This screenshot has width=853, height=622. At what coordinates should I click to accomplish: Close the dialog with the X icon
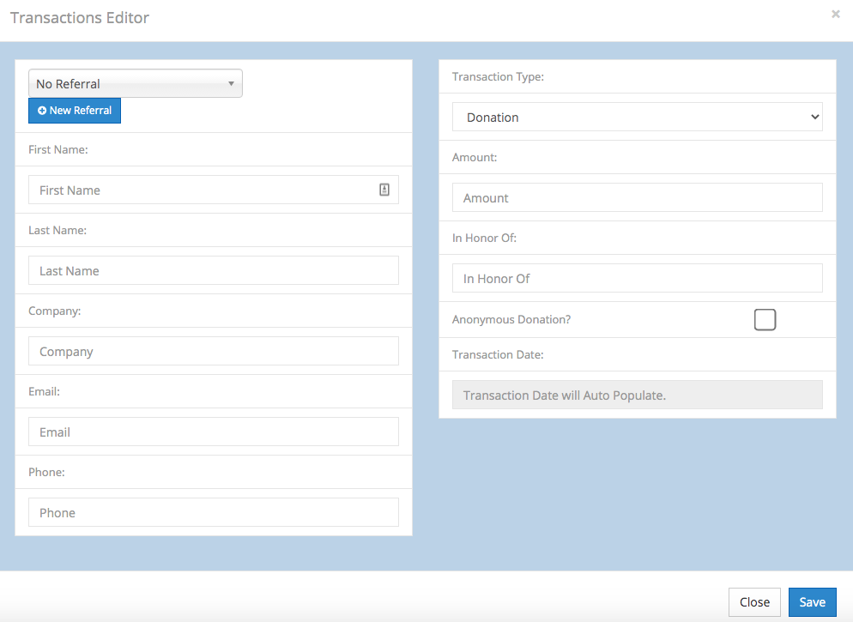835,15
